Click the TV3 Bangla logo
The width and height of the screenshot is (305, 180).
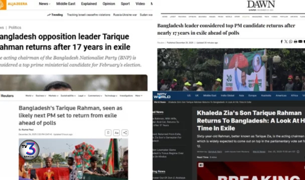click(29, 150)
